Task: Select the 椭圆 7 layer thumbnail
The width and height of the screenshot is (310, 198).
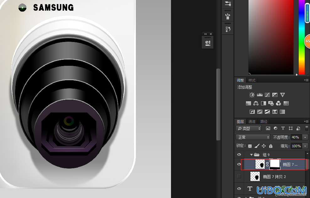Action: click(x=260, y=164)
